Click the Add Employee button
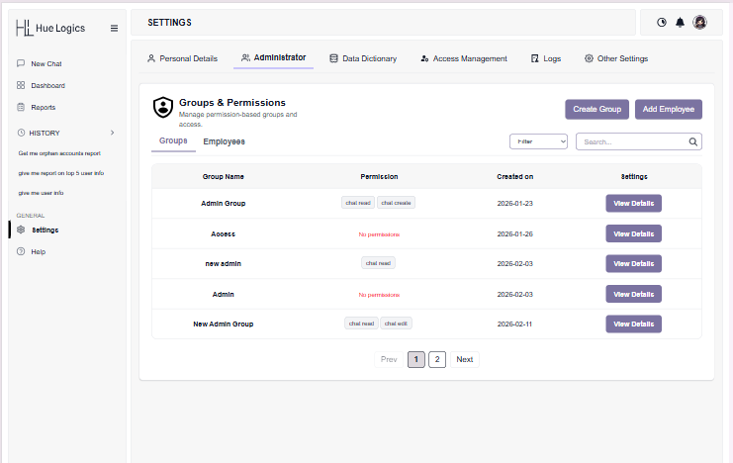 pos(669,109)
